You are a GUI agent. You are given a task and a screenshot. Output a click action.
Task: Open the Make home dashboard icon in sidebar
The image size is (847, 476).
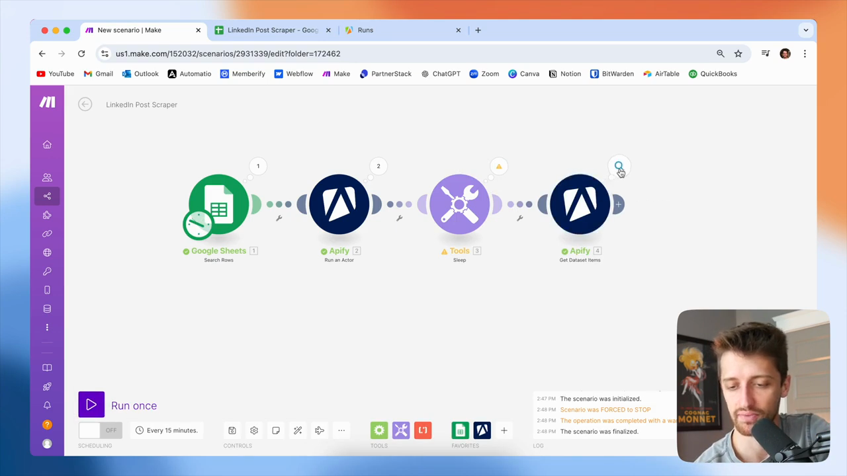coord(47,145)
